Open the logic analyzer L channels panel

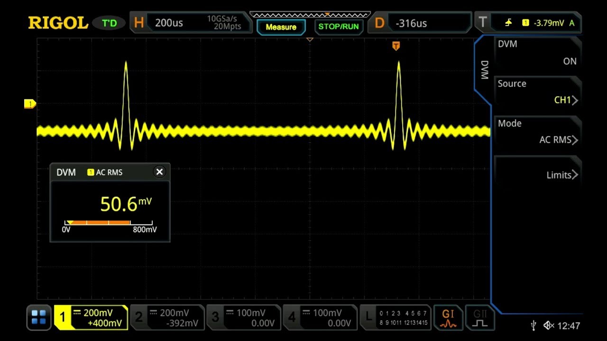click(x=395, y=318)
